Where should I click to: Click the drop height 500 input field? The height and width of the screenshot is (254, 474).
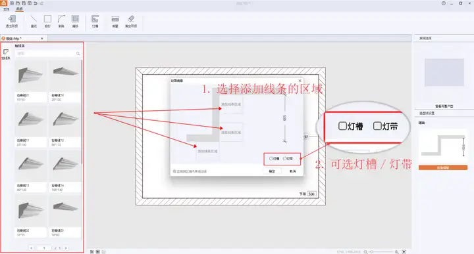pos(311,194)
